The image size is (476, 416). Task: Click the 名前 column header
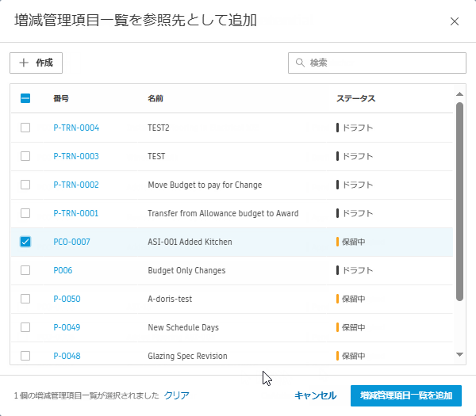point(155,98)
